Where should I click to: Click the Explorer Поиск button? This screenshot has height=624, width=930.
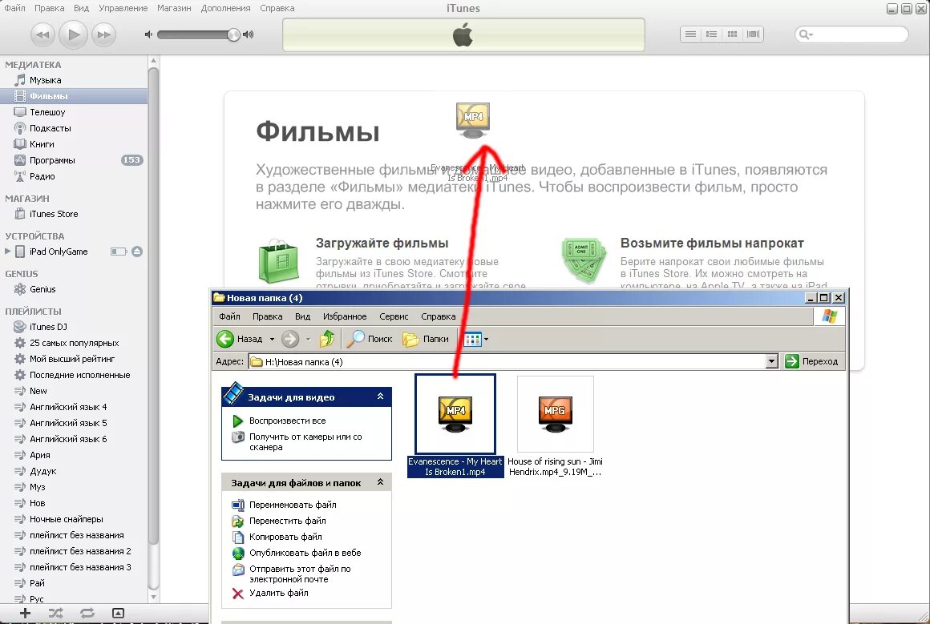point(370,339)
